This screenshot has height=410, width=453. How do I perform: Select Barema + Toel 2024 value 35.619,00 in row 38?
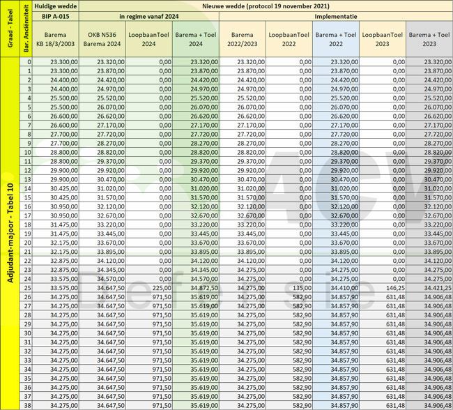click(196, 405)
